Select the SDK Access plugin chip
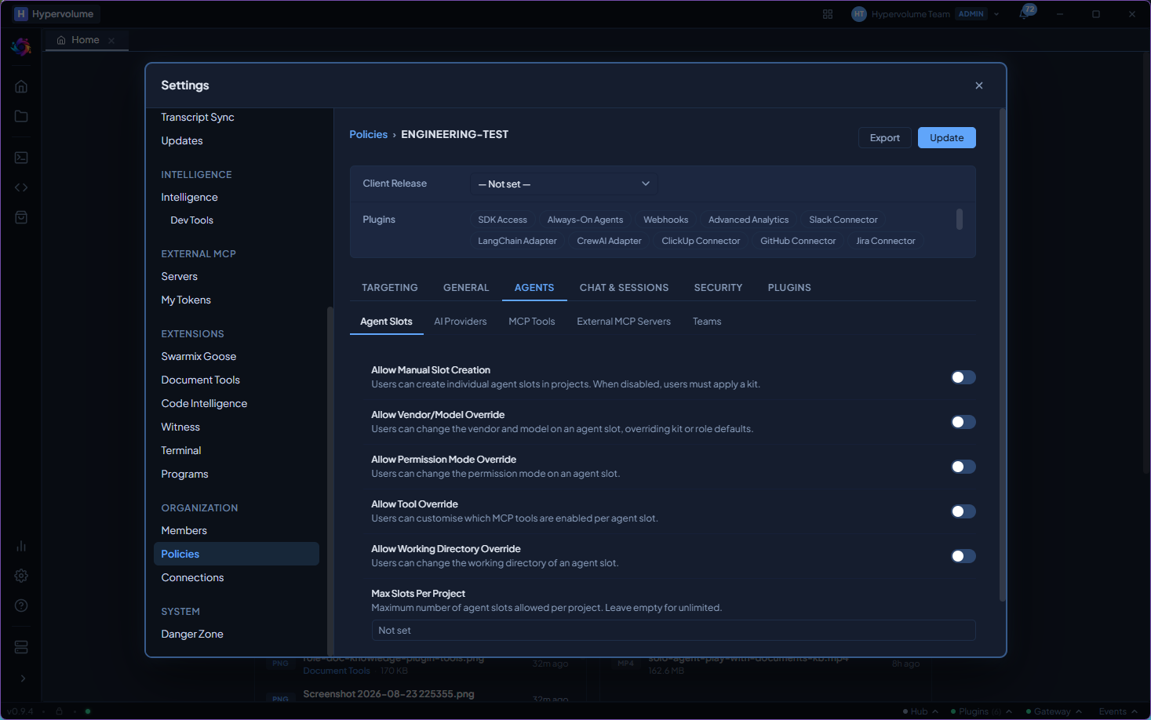The height and width of the screenshot is (720, 1151). coord(503,220)
